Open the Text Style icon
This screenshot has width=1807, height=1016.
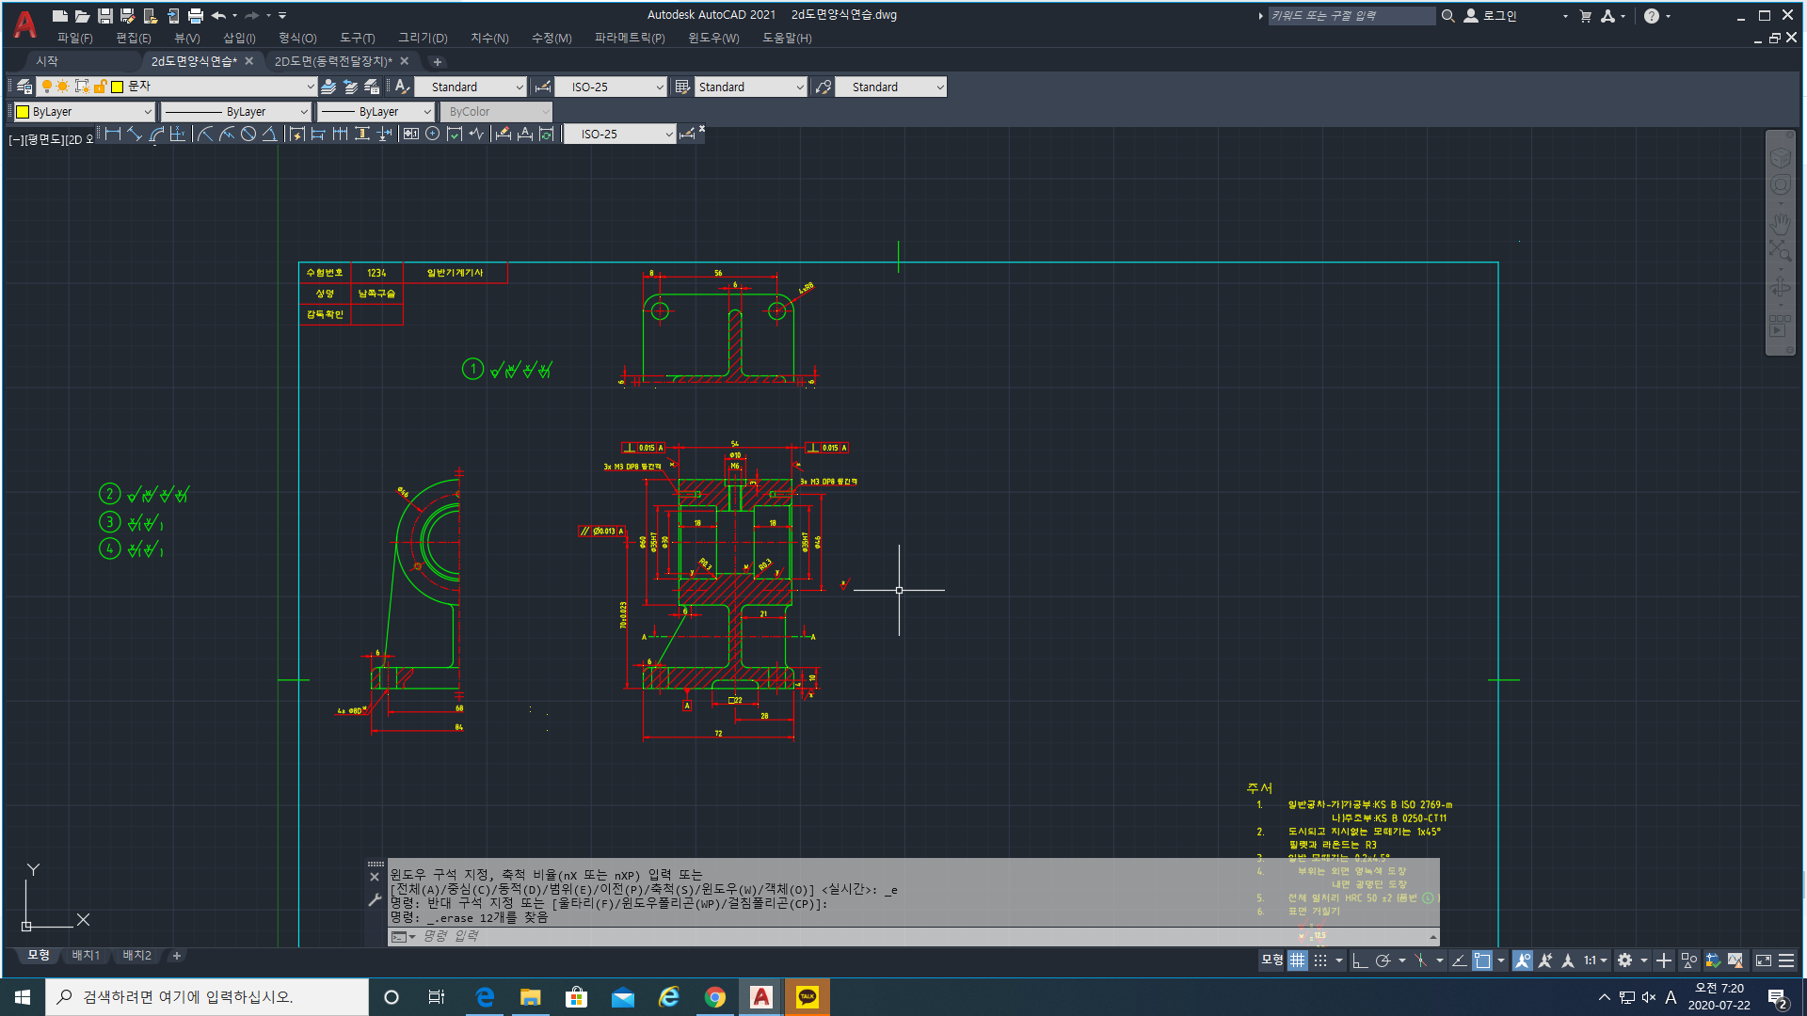pyautogui.click(x=402, y=87)
